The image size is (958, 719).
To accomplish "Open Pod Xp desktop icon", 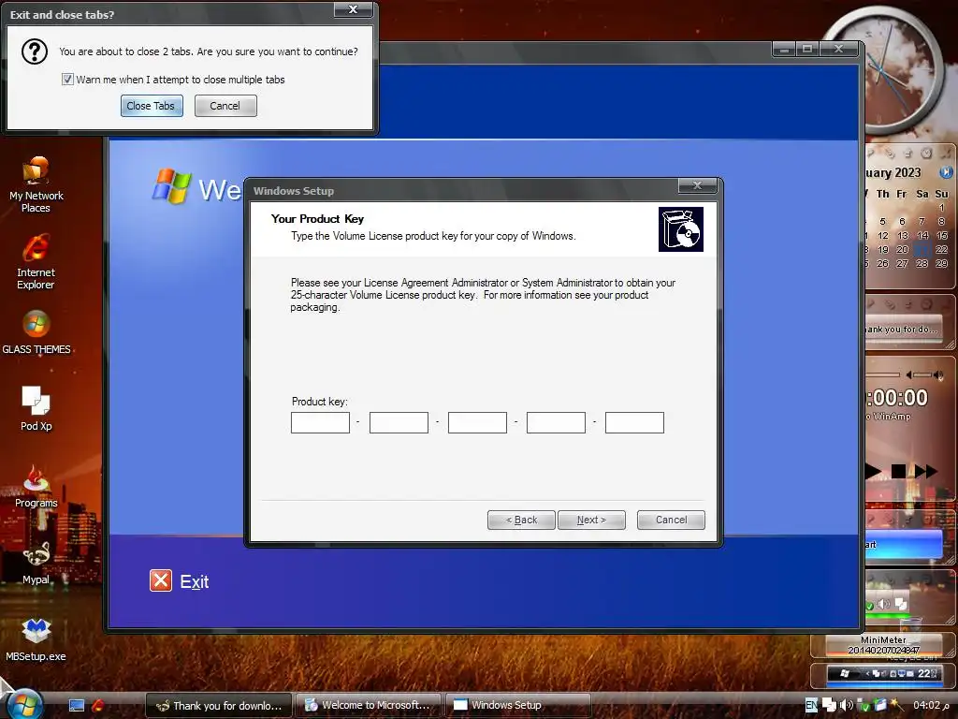I will [36, 408].
